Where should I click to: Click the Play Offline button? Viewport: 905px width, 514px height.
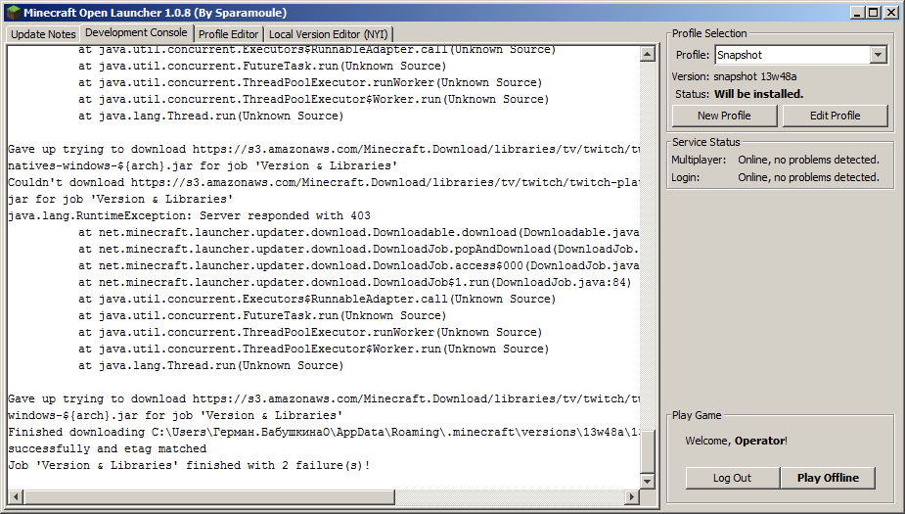828,478
